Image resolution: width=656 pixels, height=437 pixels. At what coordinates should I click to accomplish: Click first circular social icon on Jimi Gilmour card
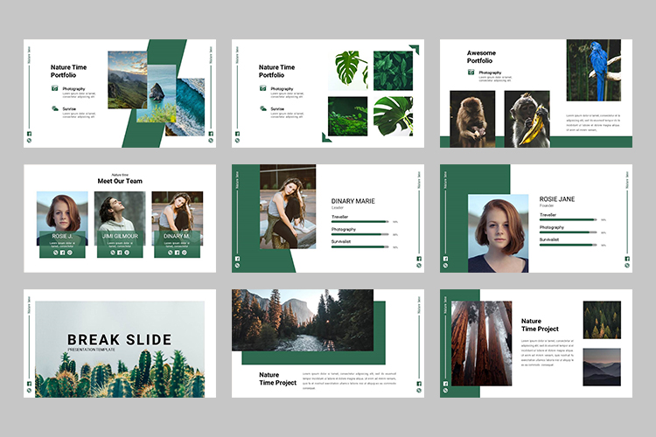(x=113, y=253)
